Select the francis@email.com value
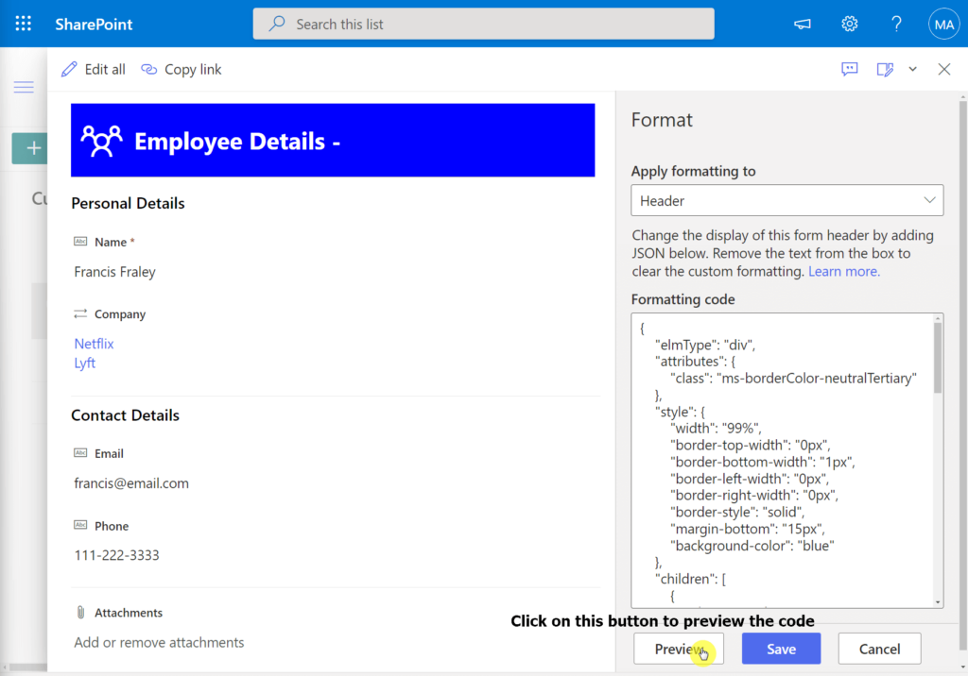 (x=131, y=483)
